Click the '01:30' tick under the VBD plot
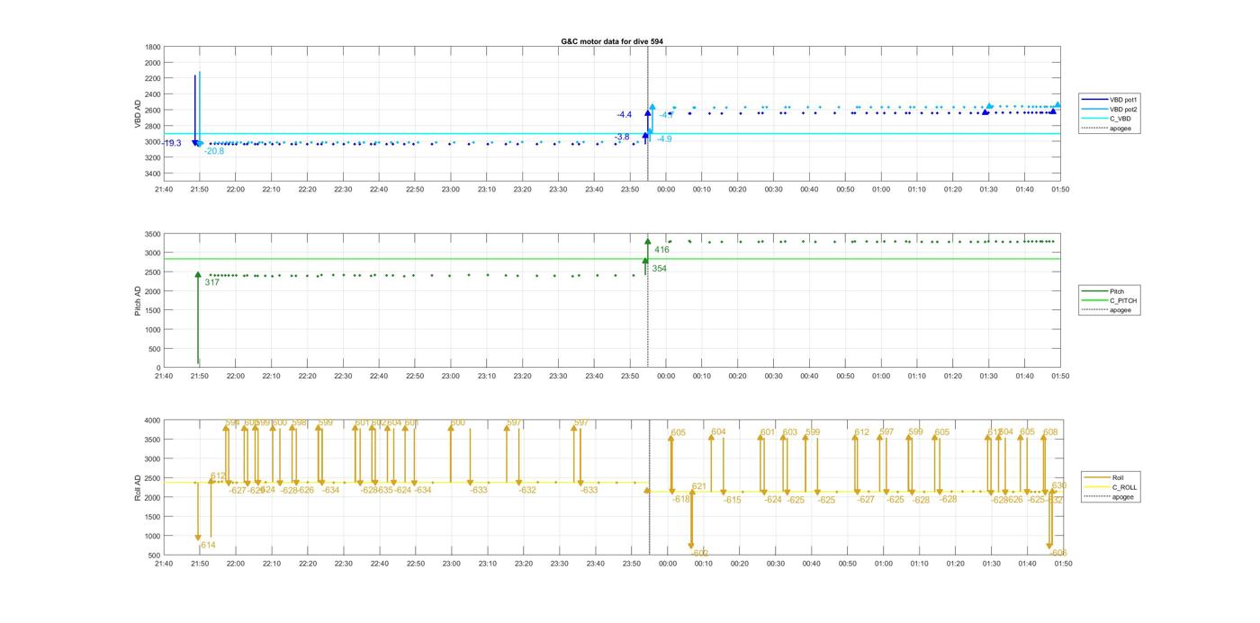Image resolution: width=1260 pixels, height=623 pixels. (989, 189)
